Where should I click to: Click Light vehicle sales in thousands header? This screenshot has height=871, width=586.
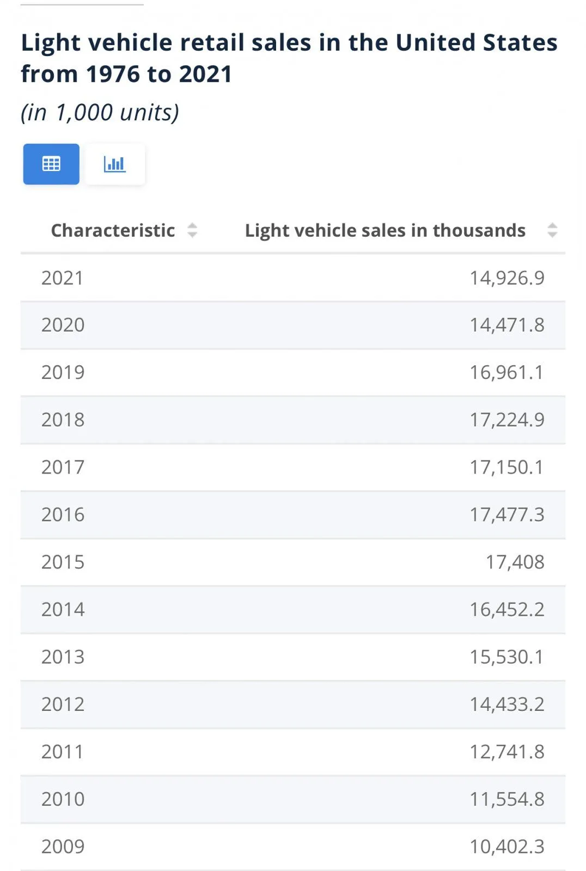[385, 230]
